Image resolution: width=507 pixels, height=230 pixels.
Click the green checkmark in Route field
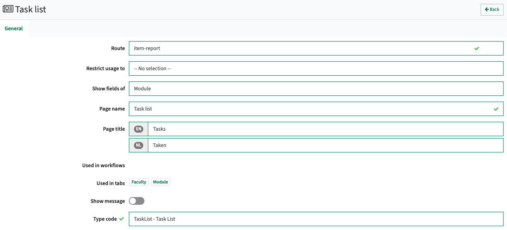tap(477, 48)
